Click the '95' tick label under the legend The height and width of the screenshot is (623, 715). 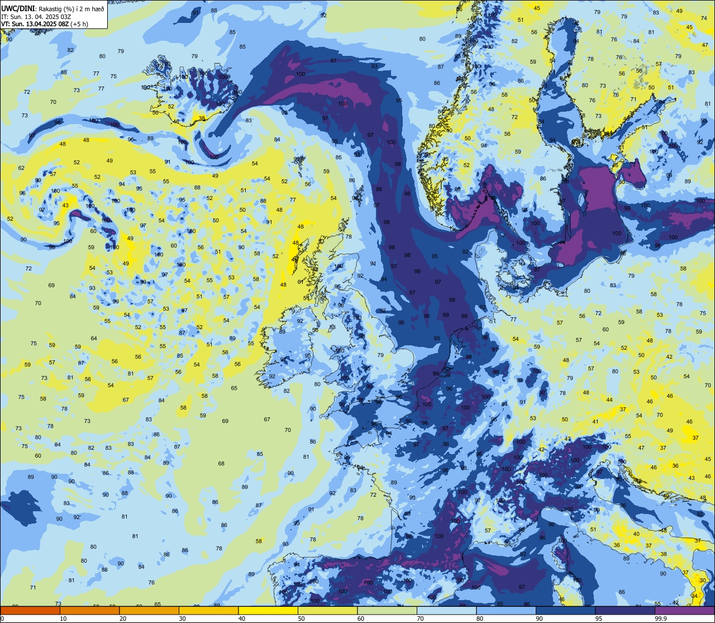point(599,619)
